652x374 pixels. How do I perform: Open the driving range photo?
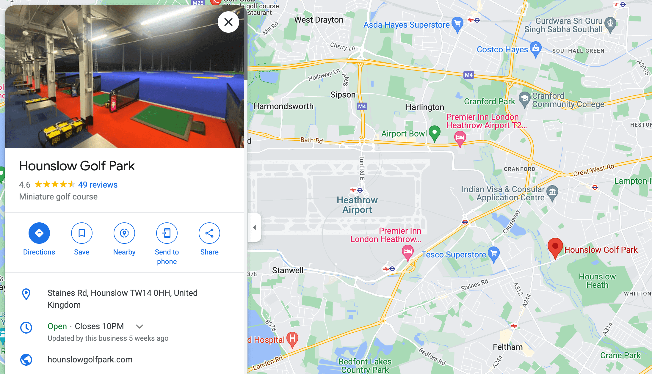124,77
